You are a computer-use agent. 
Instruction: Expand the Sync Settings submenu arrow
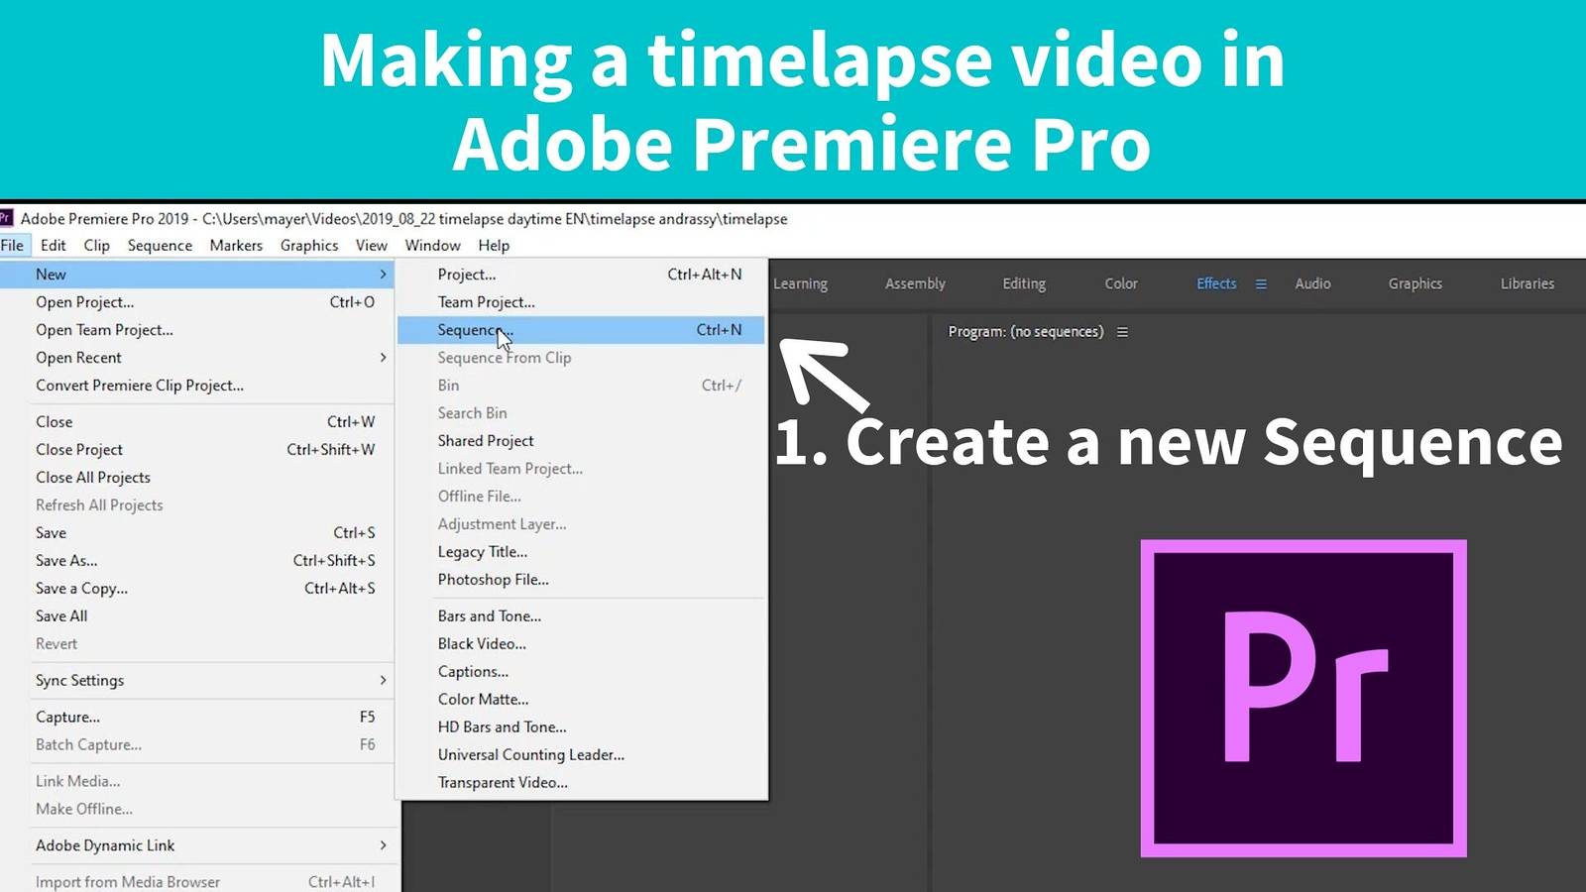click(383, 680)
